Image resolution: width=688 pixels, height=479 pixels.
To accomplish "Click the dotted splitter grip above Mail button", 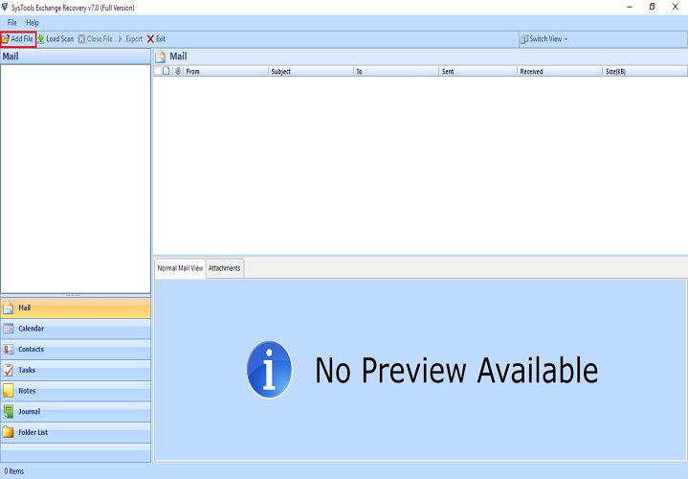I will (74, 295).
